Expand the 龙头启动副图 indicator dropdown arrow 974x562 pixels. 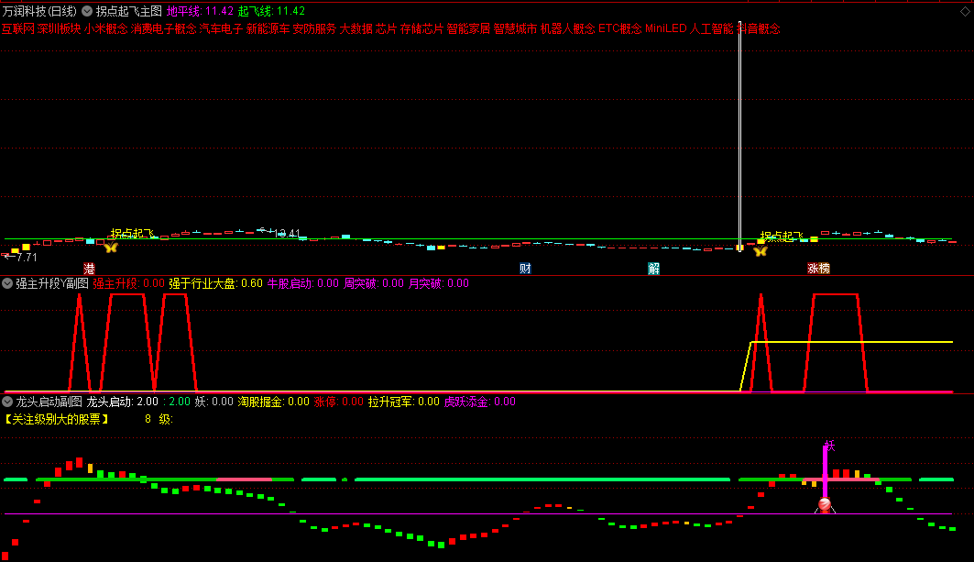[x=7, y=402]
